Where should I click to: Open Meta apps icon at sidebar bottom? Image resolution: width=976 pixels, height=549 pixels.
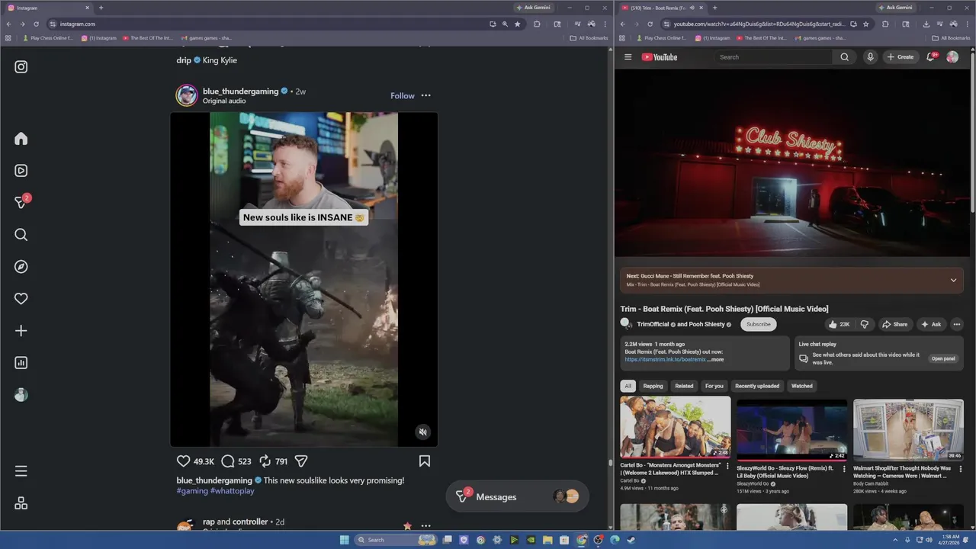(21, 503)
